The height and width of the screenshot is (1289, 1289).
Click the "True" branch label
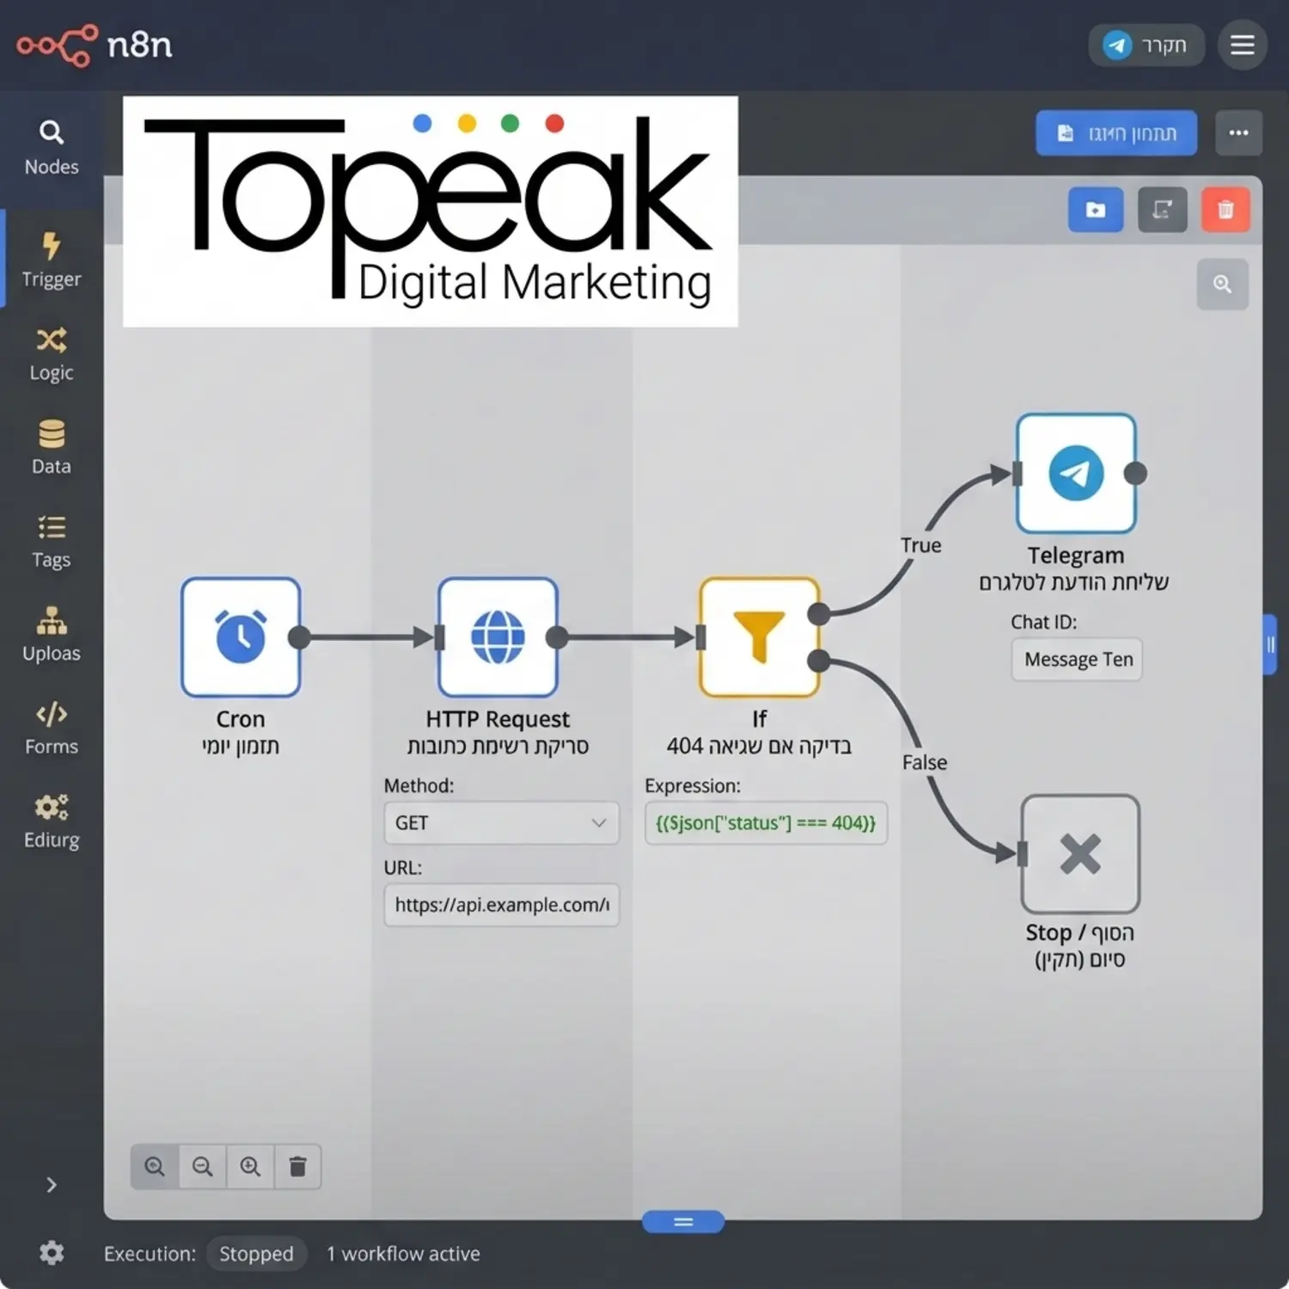point(921,546)
